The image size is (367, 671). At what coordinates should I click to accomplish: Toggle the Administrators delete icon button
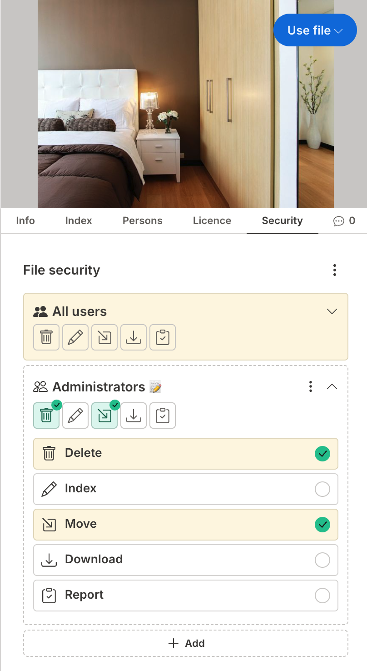[46, 416]
